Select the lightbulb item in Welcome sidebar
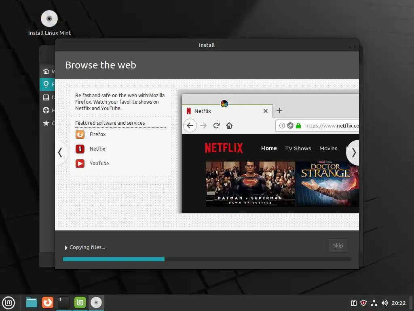The width and height of the screenshot is (414, 311). 46,84
